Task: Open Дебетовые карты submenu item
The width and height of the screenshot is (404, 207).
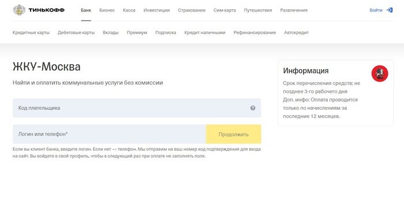Action: (x=76, y=33)
